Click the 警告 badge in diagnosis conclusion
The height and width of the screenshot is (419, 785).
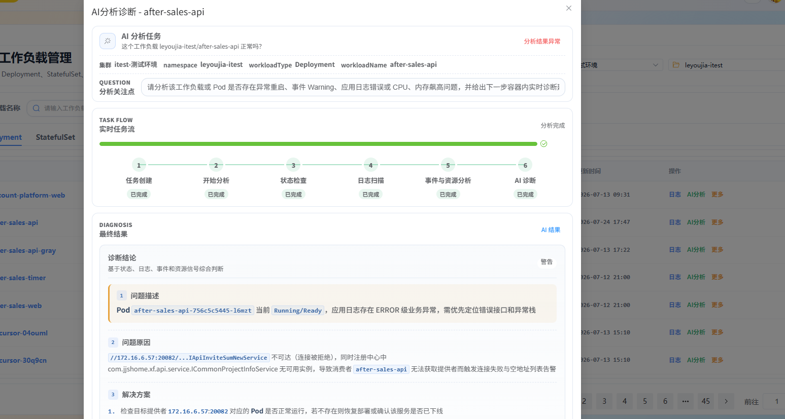(x=547, y=262)
